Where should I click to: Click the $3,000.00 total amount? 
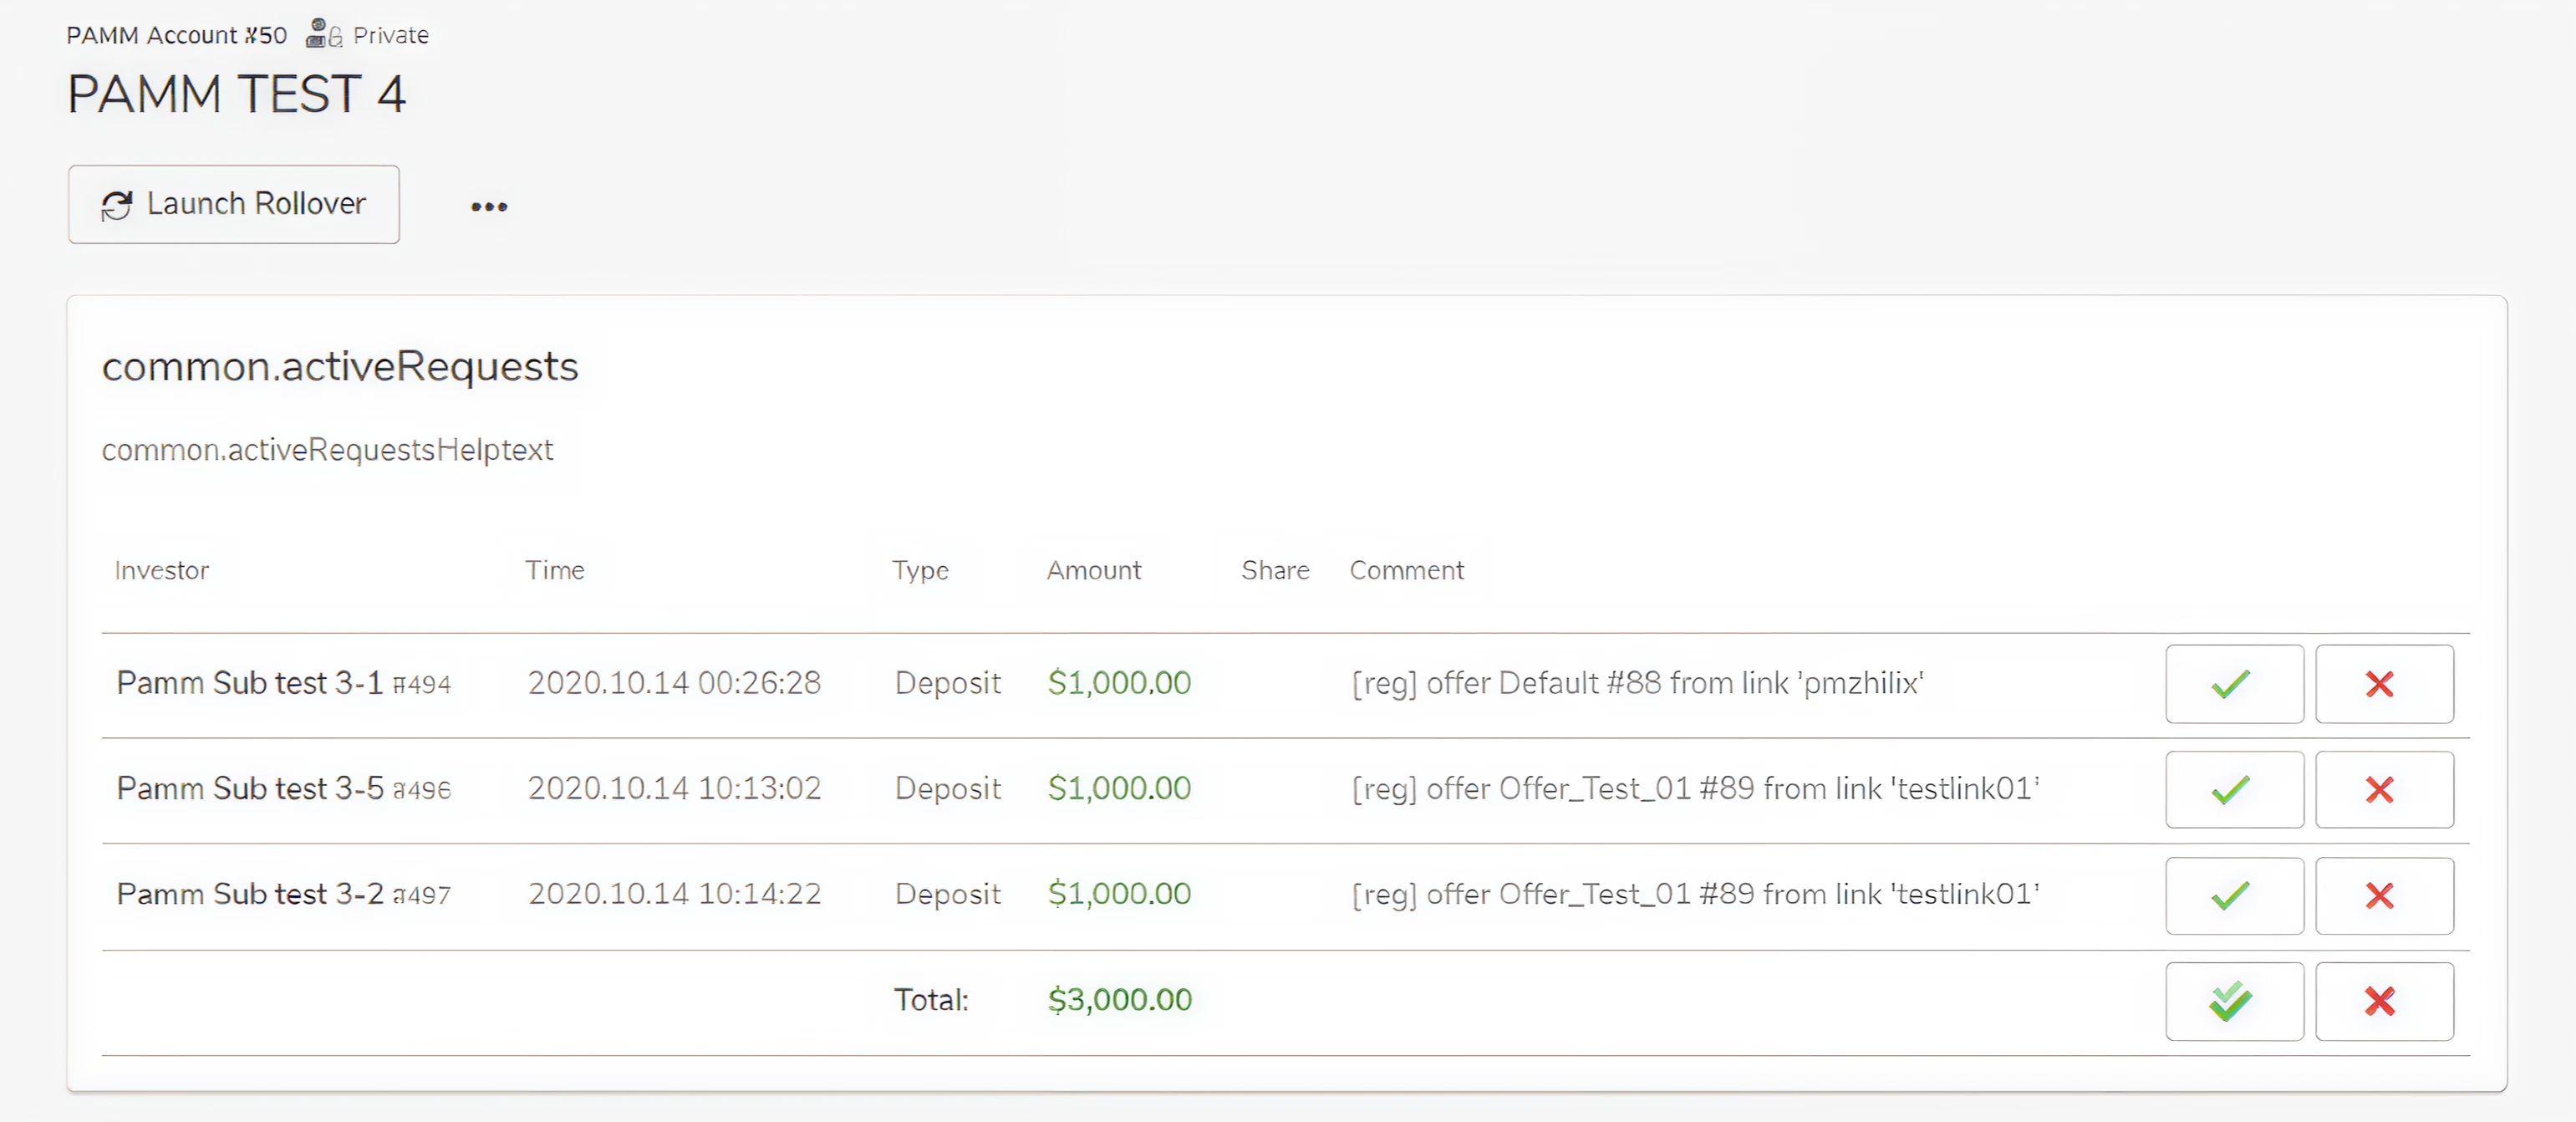1119,999
